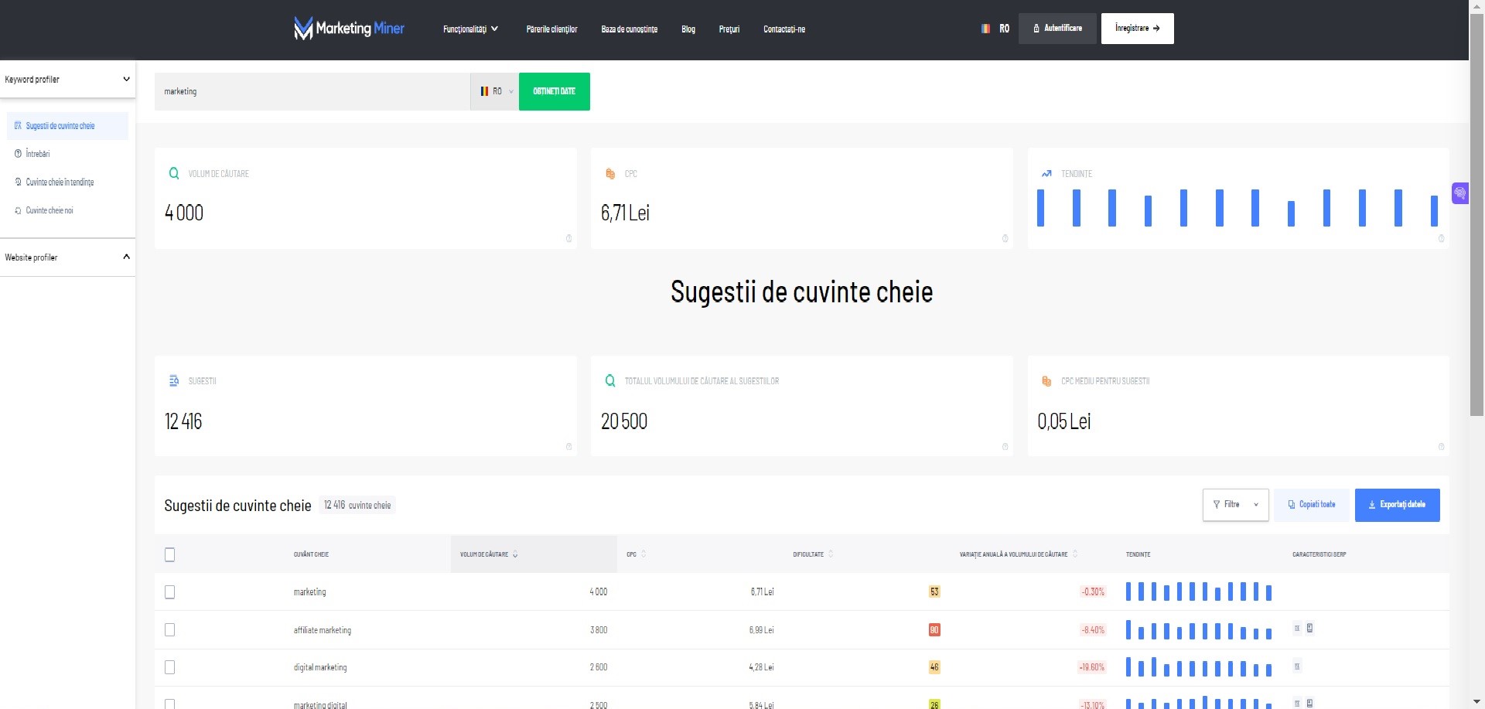Click info icon in CPC card
Screen dimensions: 1485x709
click(x=1005, y=238)
